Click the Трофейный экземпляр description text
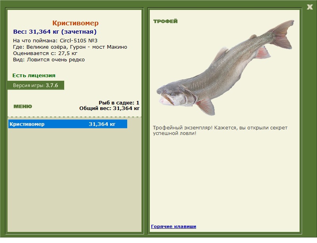 [x=220, y=131]
